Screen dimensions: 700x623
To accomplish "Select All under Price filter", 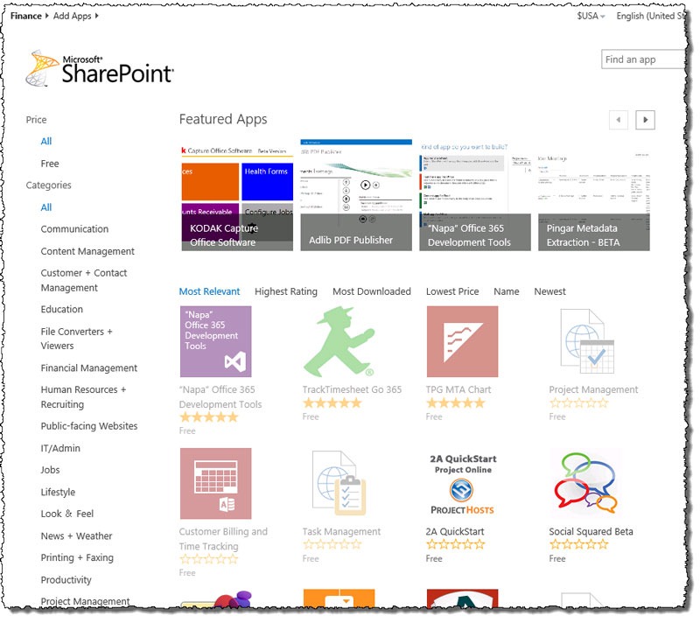I will (x=46, y=141).
